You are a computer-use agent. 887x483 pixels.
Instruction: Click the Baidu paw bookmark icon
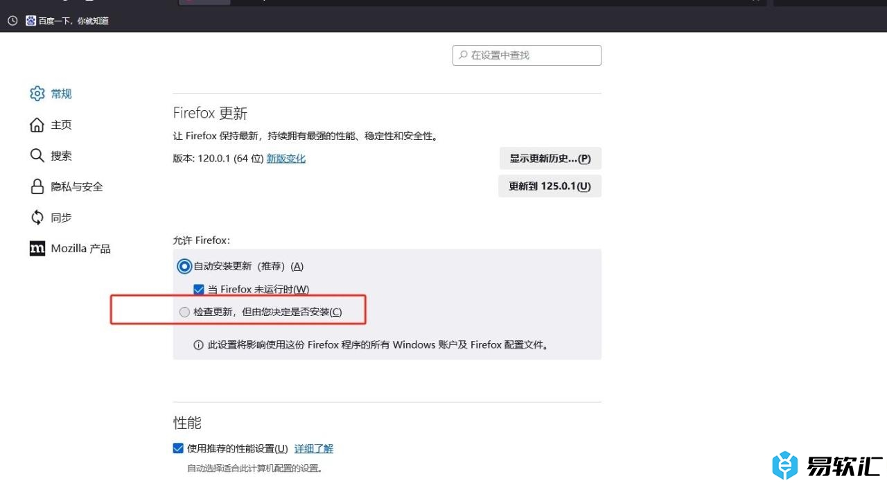click(30, 21)
